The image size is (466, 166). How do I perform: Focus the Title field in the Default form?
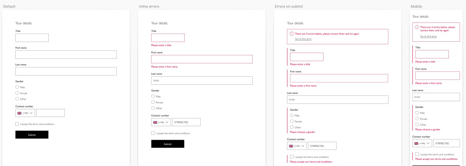32,38
